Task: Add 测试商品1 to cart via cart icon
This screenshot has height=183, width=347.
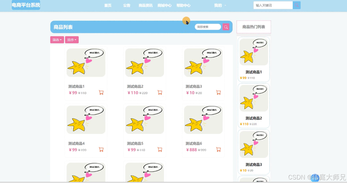Action: tap(101, 93)
